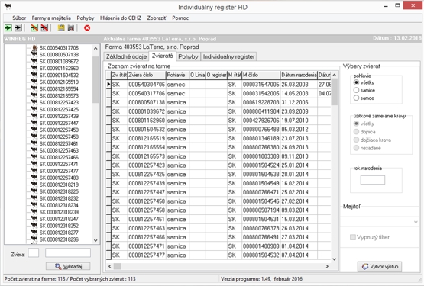Switch to the 'Individuálny register' tab
The image size is (424, 286).
(228, 56)
